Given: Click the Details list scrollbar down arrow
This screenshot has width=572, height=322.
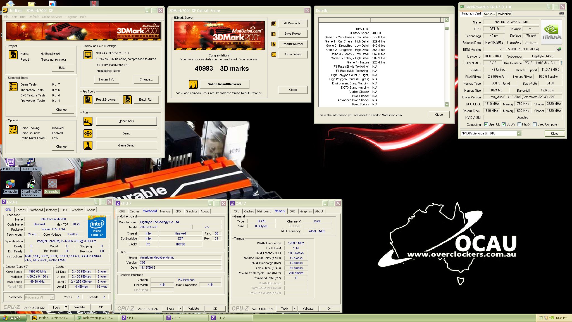Looking at the screenshot, I should click(447, 104).
